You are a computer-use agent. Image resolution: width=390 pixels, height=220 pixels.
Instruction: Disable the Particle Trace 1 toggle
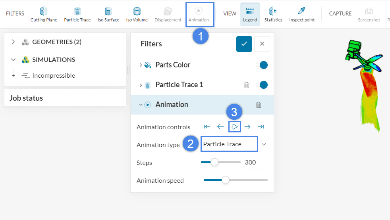[x=262, y=85]
